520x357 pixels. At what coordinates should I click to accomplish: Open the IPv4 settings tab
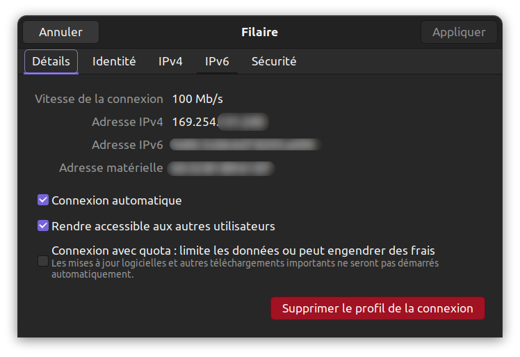click(170, 61)
